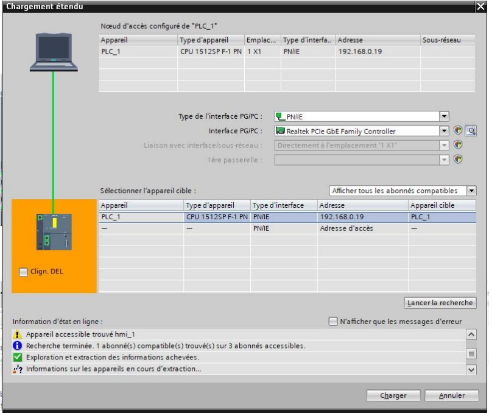Click Lancer la recherche button
Viewport: 492px width, 413px height.
(440, 303)
